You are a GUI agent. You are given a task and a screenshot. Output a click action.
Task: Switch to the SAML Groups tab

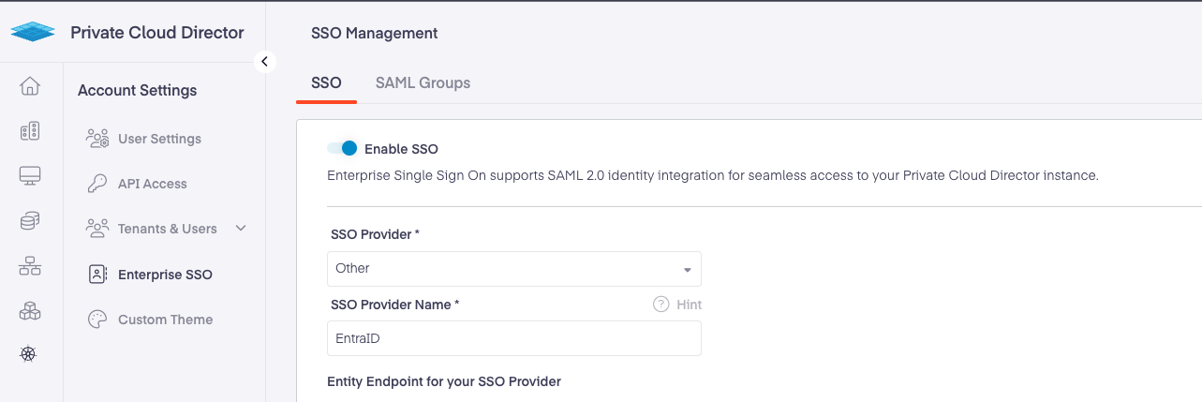pyautogui.click(x=423, y=82)
